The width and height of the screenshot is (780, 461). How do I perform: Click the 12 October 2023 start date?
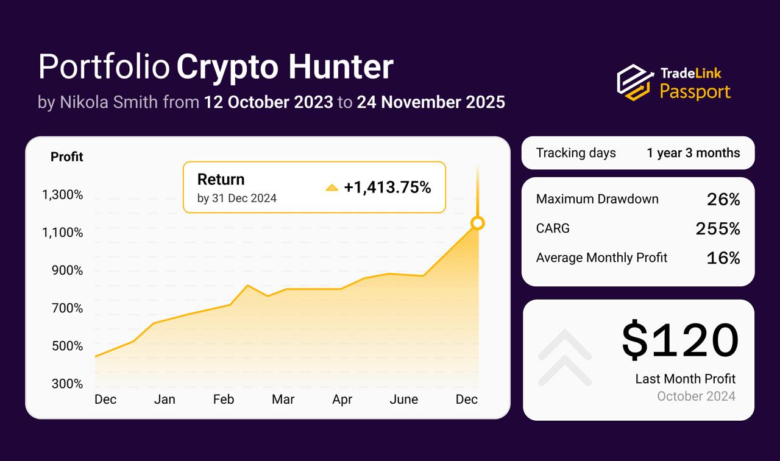click(269, 102)
